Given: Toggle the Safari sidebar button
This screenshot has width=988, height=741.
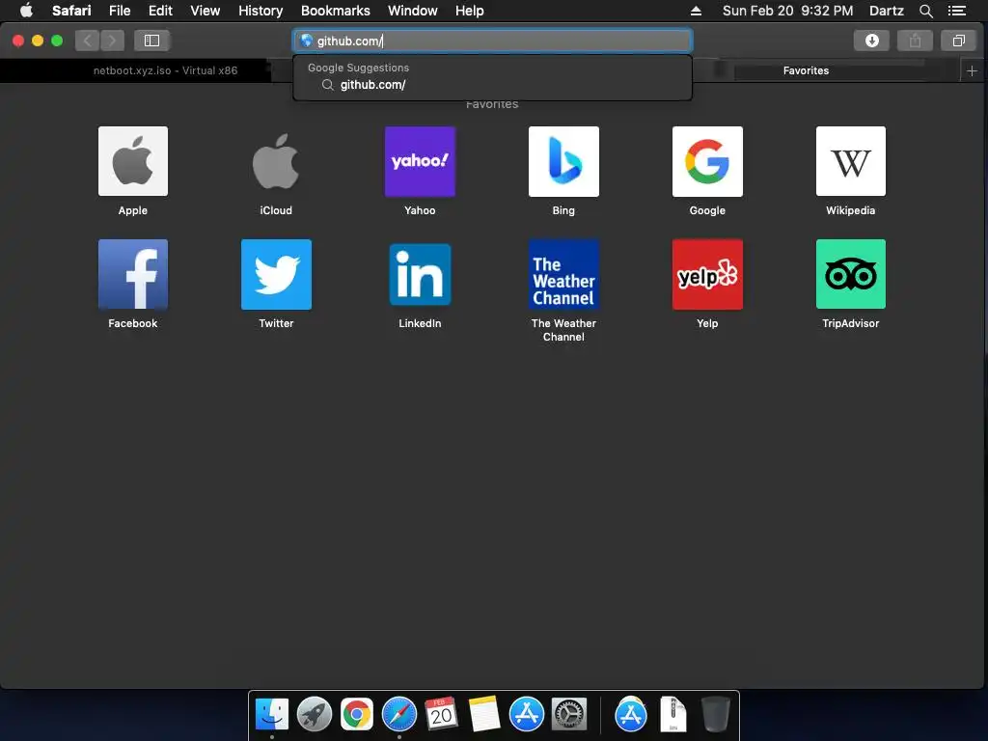Looking at the screenshot, I should pyautogui.click(x=151, y=41).
